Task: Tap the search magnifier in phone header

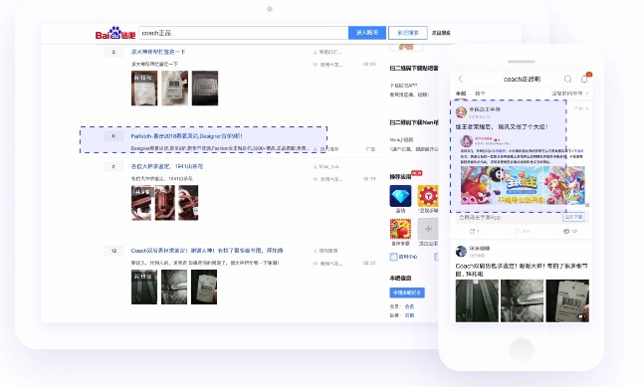Action: (x=567, y=79)
